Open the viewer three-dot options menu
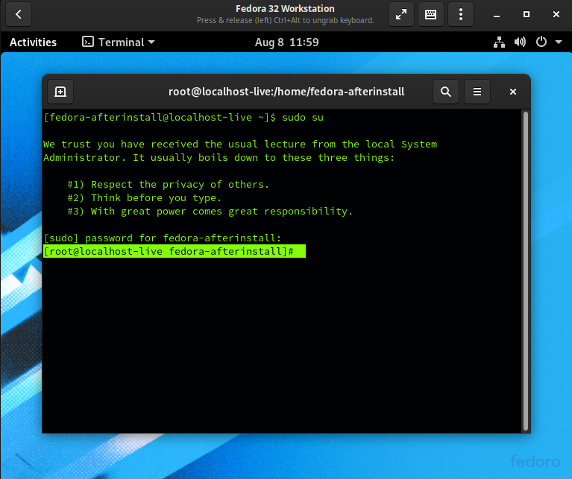The width and height of the screenshot is (572, 479). click(x=460, y=15)
